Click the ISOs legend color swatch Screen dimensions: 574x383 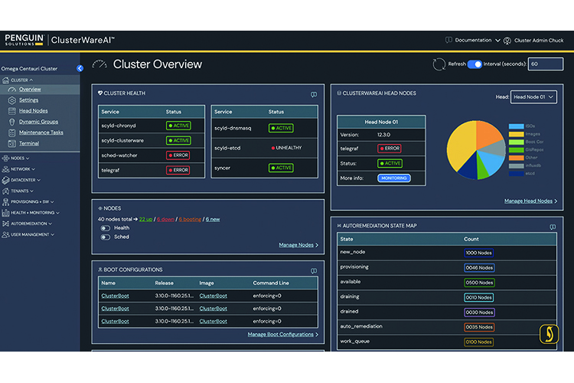(516, 126)
